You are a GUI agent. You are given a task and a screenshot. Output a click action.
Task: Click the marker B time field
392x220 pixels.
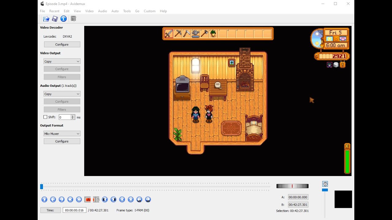click(x=298, y=205)
